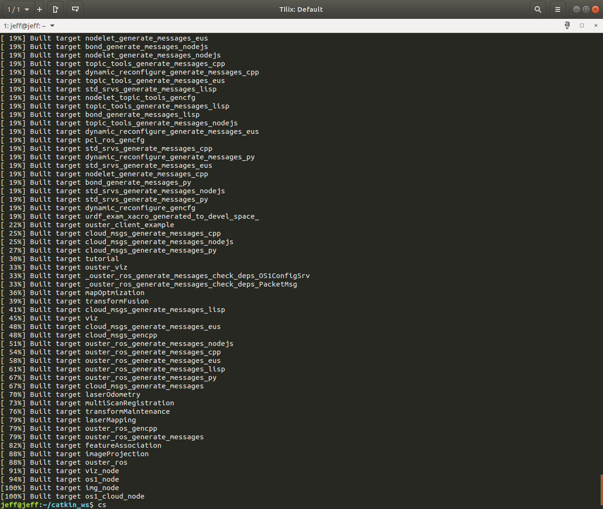This screenshot has height=509, width=603.
Task: Minimize the Tilix window
Action: click(576, 9)
